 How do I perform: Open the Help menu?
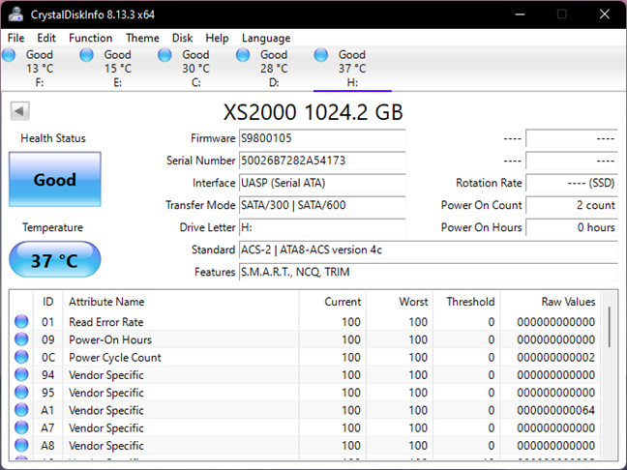(x=217, y=38)
